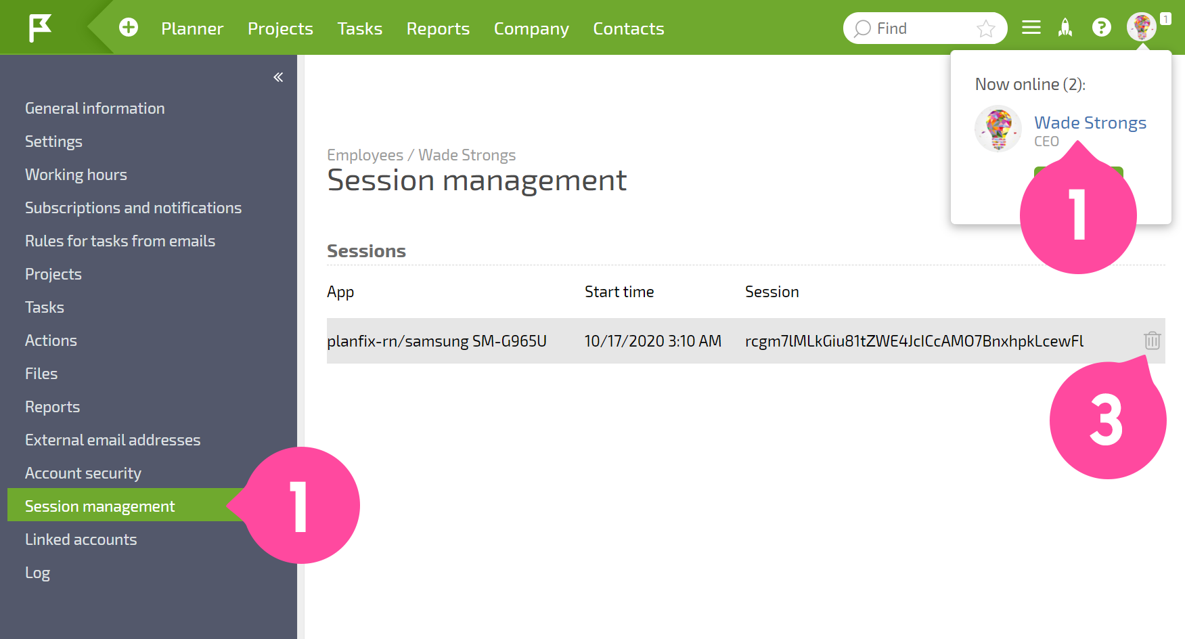Open the Projects top menu
1185x639 pixels.
(x=280, y=28)
